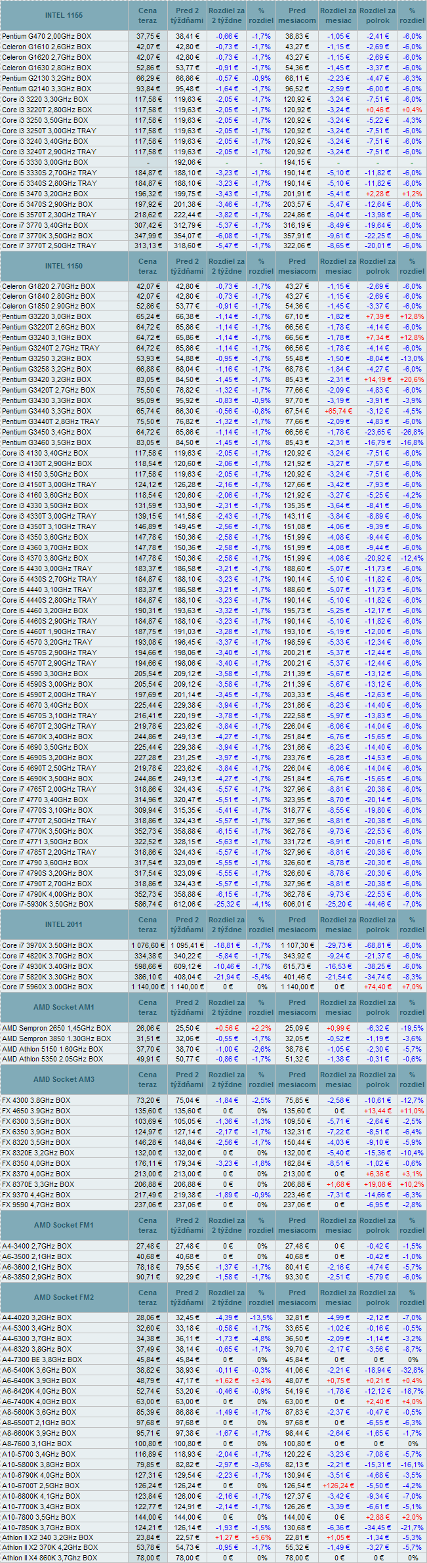Click current price 586,74 € of Core i7-5930K

point(148,904)
